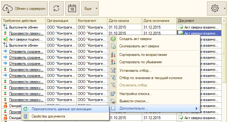This screenshot has width=228, height=122.
Task: Click the waiting person icon in bottom row
Action: 5,118
